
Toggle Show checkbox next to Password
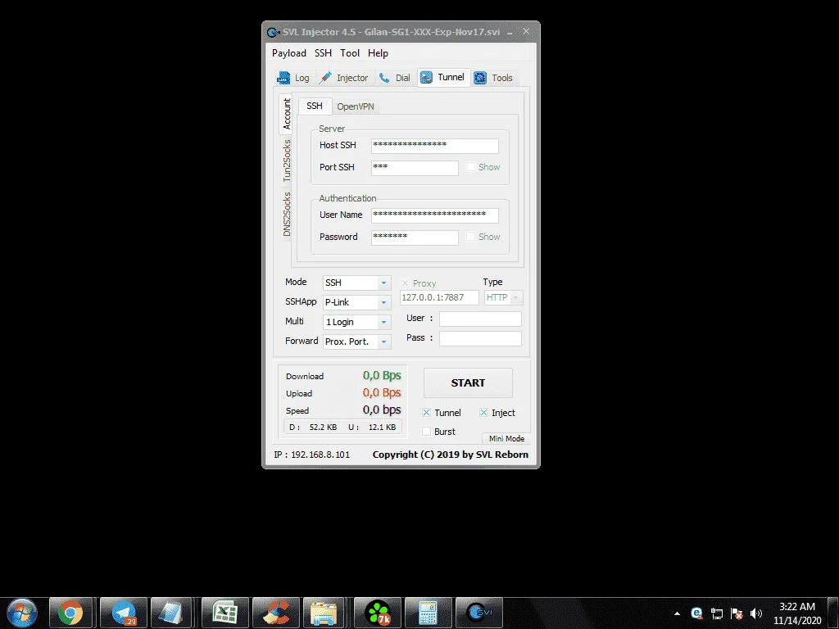click(x=470, y=237)
